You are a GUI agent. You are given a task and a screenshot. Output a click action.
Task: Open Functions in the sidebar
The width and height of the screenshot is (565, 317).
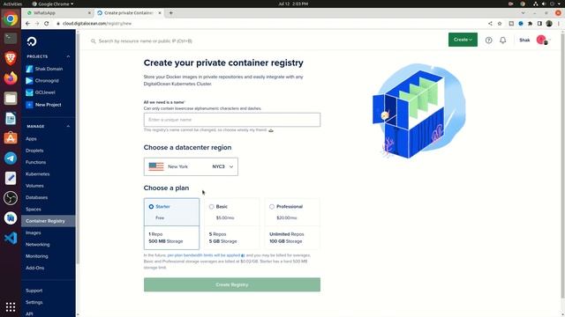point(35,162)
